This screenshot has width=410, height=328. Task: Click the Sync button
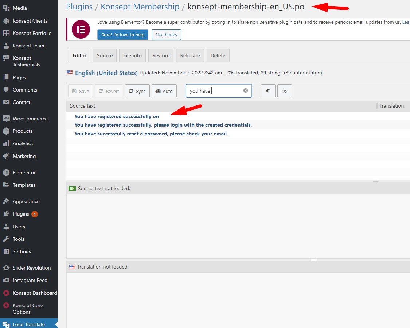[137, 91]
